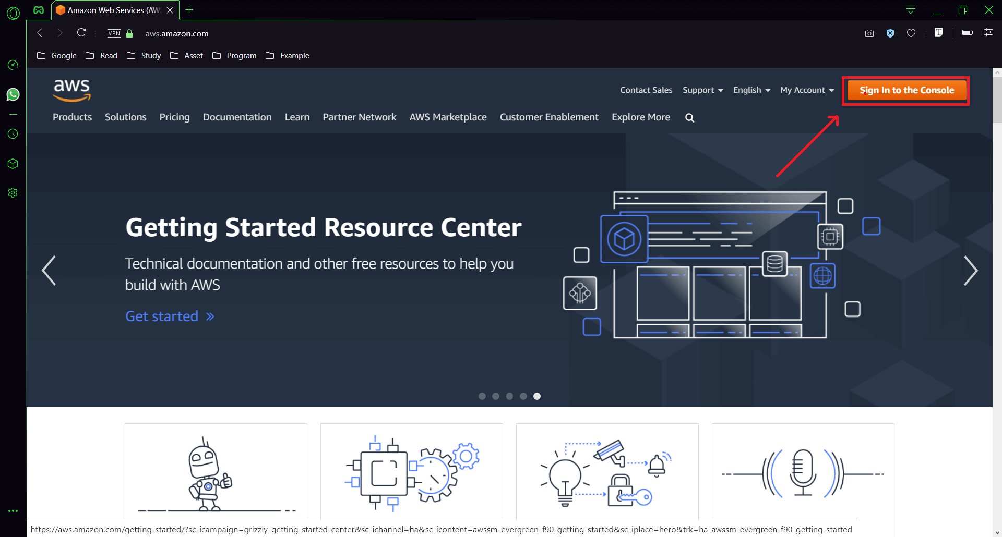The height and width of the screenshot is (537, 1002).
Task: Click the address bar showing aws.amazon.com
Action: 176,33
